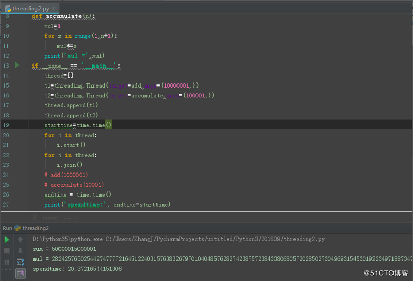Click line number 15 in the gutter
The image size is (413, 281).
point(6,85)
